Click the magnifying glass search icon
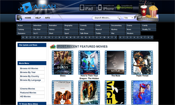175x105 pixels. coord(119,18)
